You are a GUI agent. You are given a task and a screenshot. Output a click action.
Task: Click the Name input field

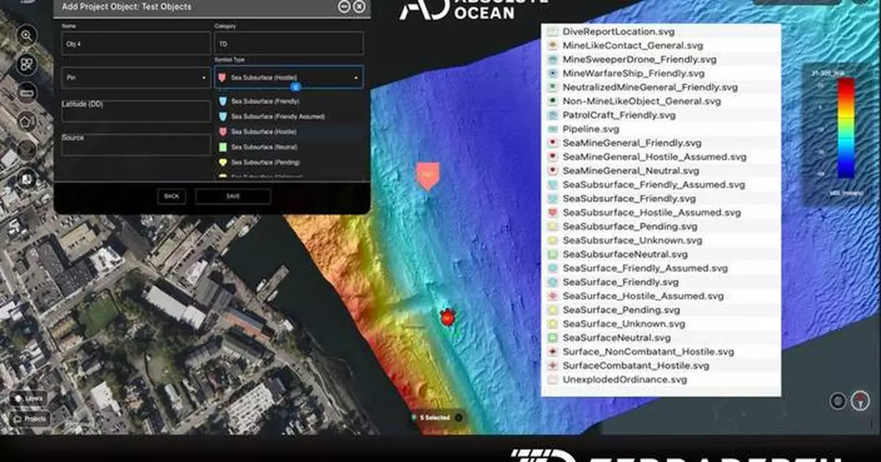[136, 43]
